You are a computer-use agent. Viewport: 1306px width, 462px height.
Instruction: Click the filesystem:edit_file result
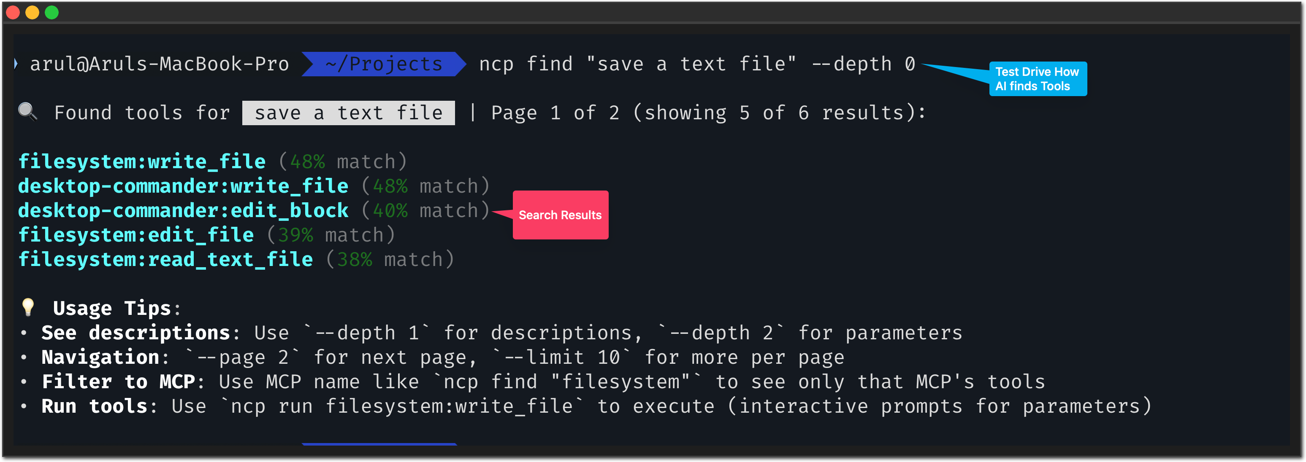pos(136,235)
